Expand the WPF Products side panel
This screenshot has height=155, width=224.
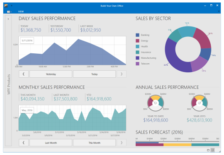point(8,19)
